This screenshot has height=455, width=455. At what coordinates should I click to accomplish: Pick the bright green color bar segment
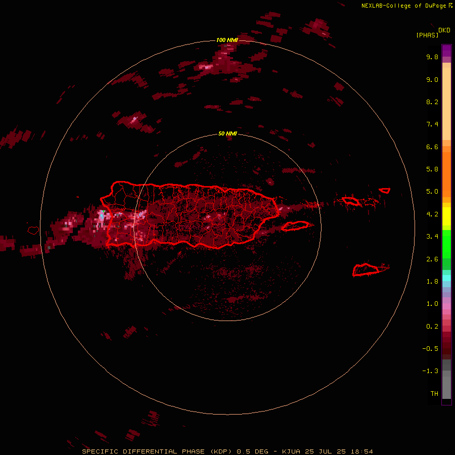[446, 244]
